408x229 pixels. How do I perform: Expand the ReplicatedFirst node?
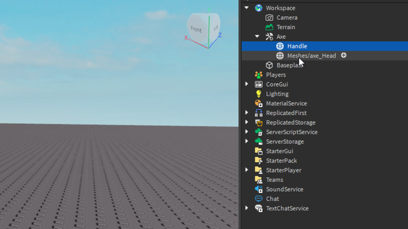[247, 113]
